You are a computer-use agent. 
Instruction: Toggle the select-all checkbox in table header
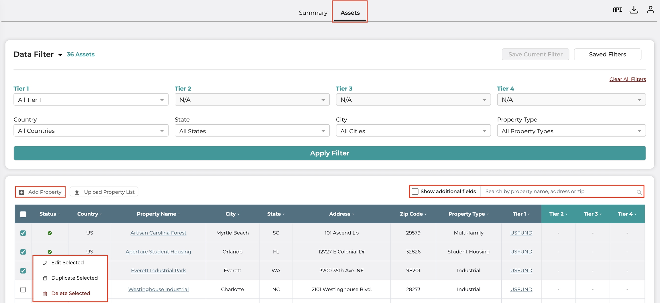tap(23, 214)
